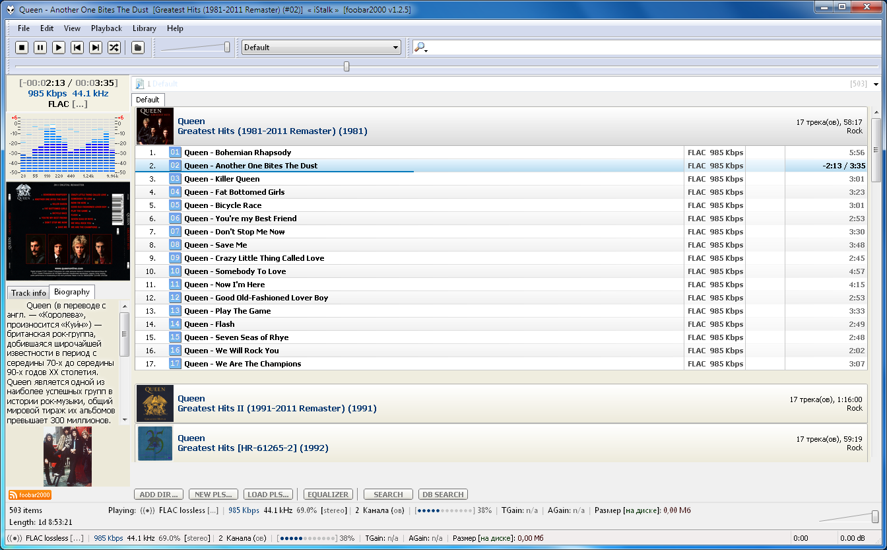The height and width of the screenshot is (550, 887).
Task: Click the Greatest Hits II album cover
Action: 155,403
